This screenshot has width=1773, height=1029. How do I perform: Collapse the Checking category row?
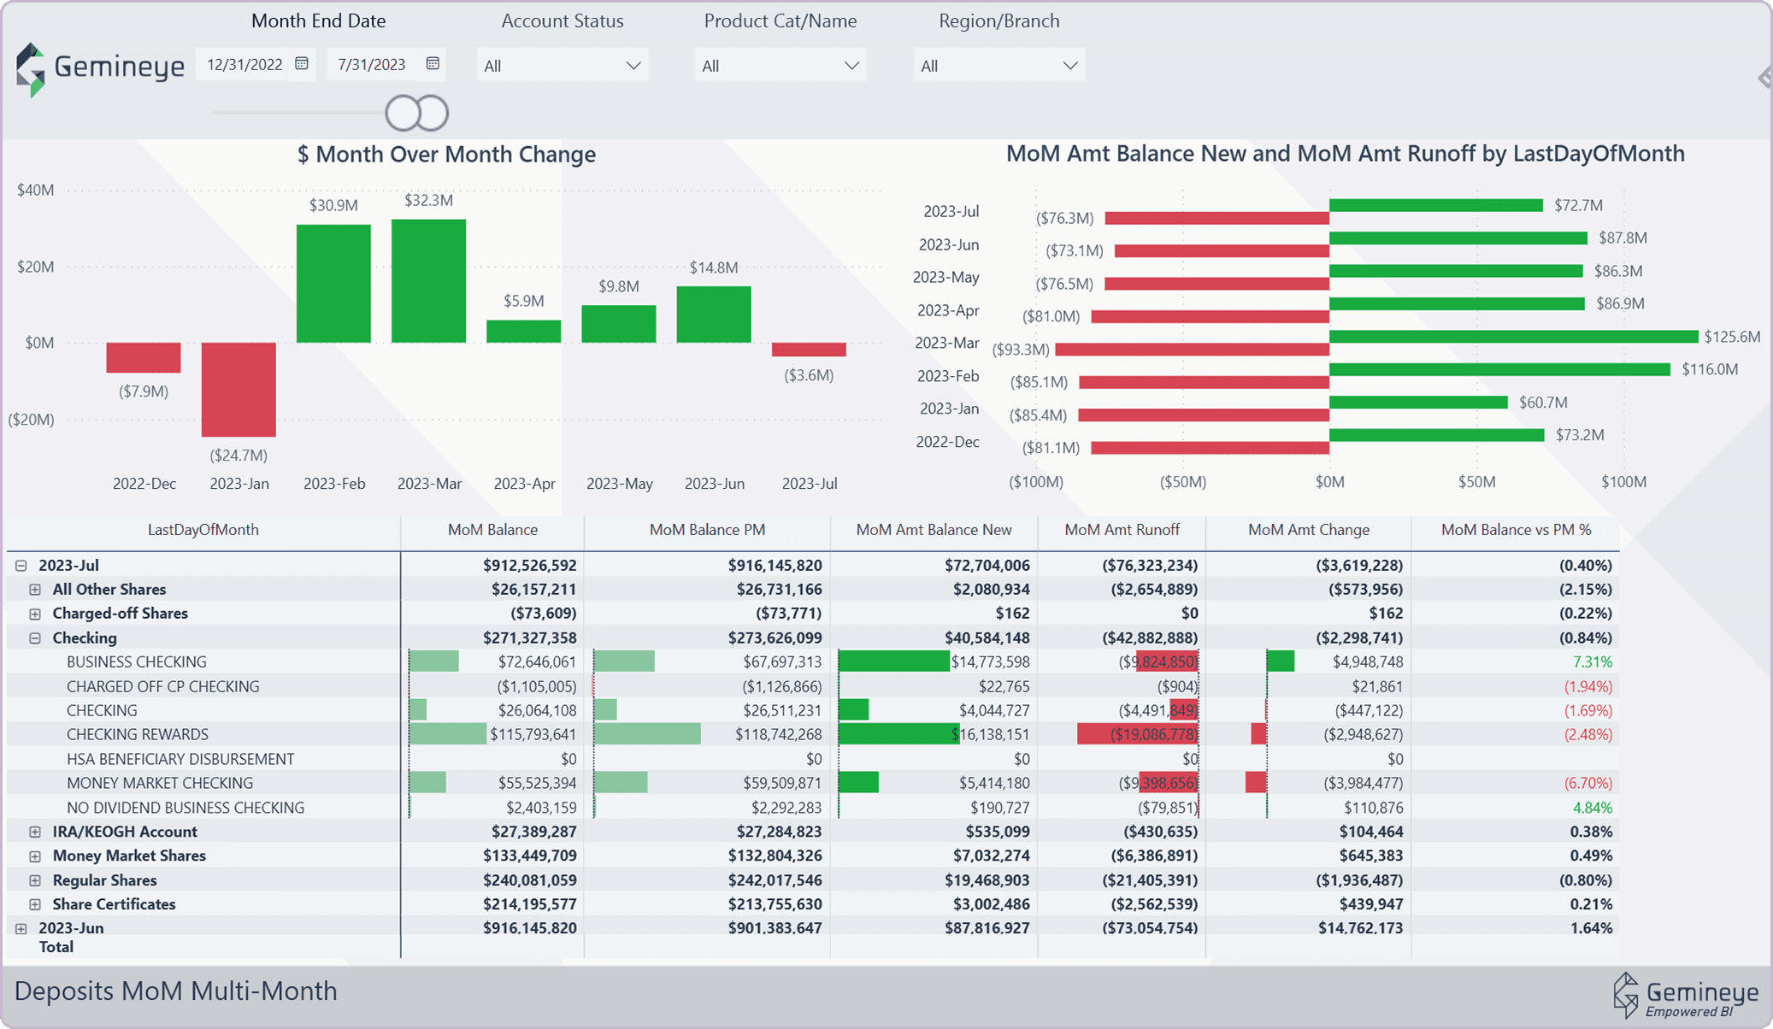pyautogui.click(x=35, y=638)
